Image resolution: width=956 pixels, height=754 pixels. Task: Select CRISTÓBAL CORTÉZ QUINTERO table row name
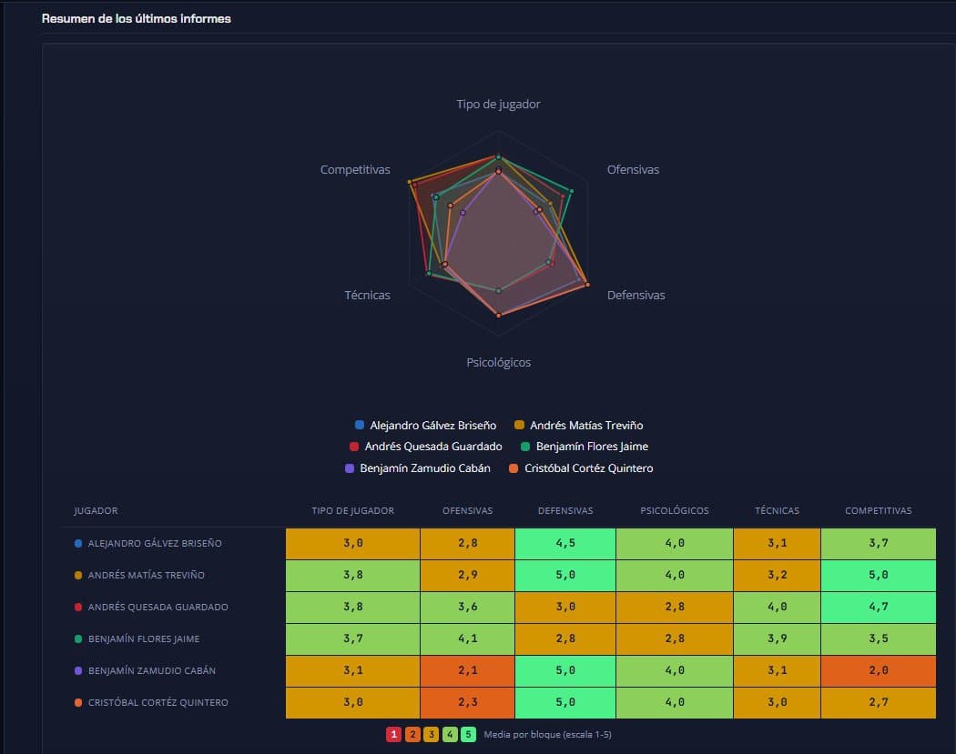click(158, 702)
